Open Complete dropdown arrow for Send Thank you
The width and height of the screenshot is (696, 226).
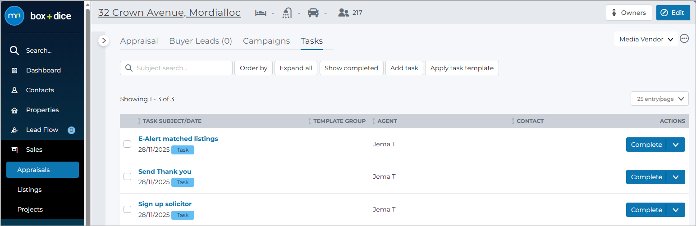(676, 177)
